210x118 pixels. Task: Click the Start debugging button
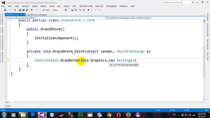(46, 10)
